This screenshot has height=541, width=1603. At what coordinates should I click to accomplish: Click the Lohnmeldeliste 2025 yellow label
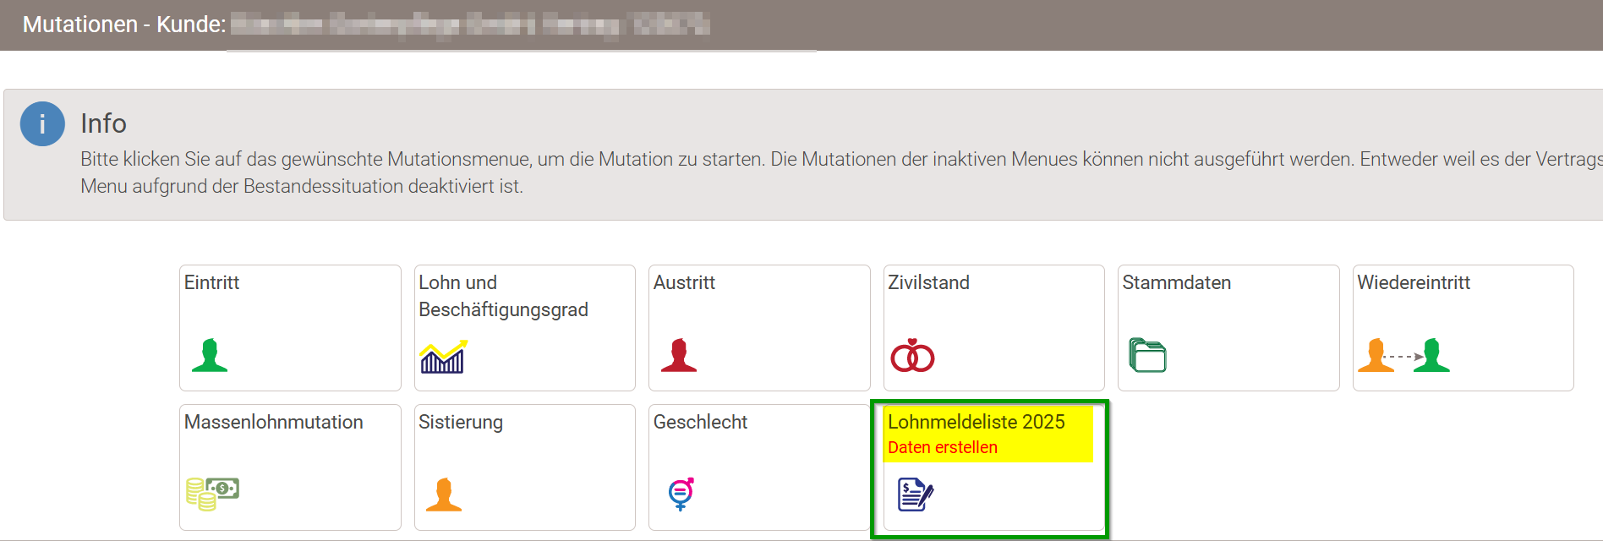[977, 422]
